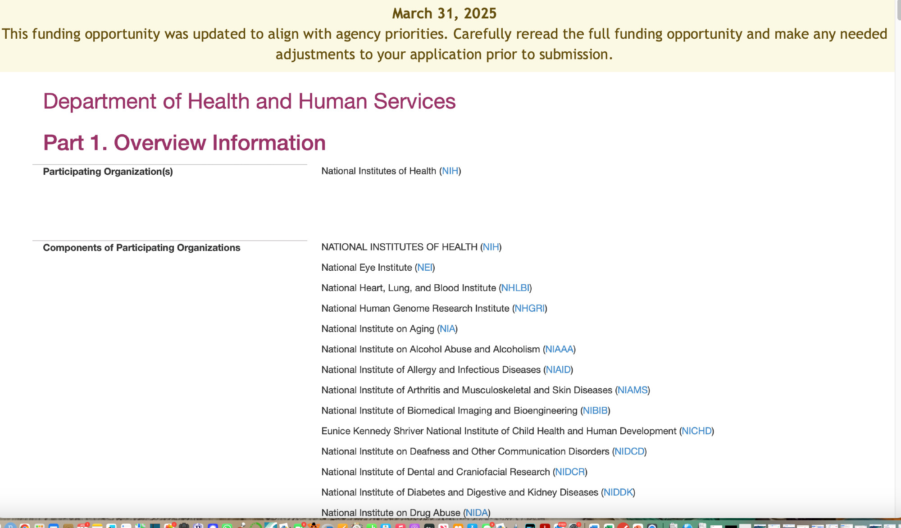Click "National Heart, Lung, and Blood Institute" text

[409, 288]
